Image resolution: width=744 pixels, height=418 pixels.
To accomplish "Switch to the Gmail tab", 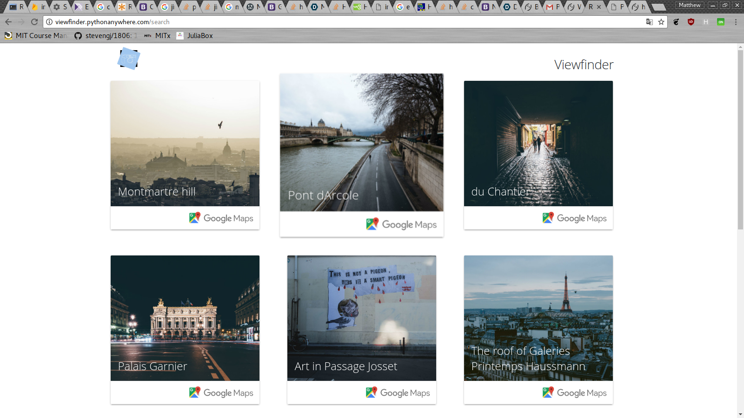I will (553, 7).
